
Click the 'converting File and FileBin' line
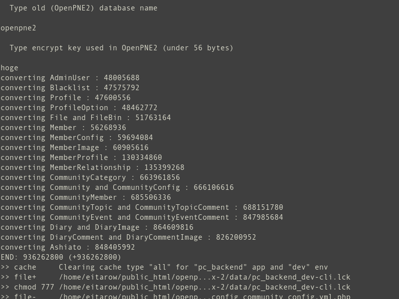tap(85, 118)
